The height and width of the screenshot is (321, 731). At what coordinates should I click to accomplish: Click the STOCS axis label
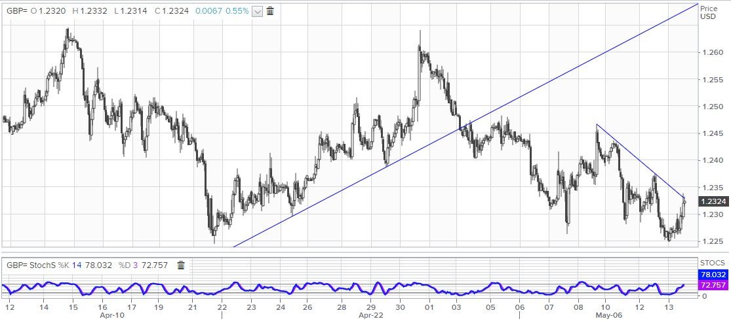point(713,263)
